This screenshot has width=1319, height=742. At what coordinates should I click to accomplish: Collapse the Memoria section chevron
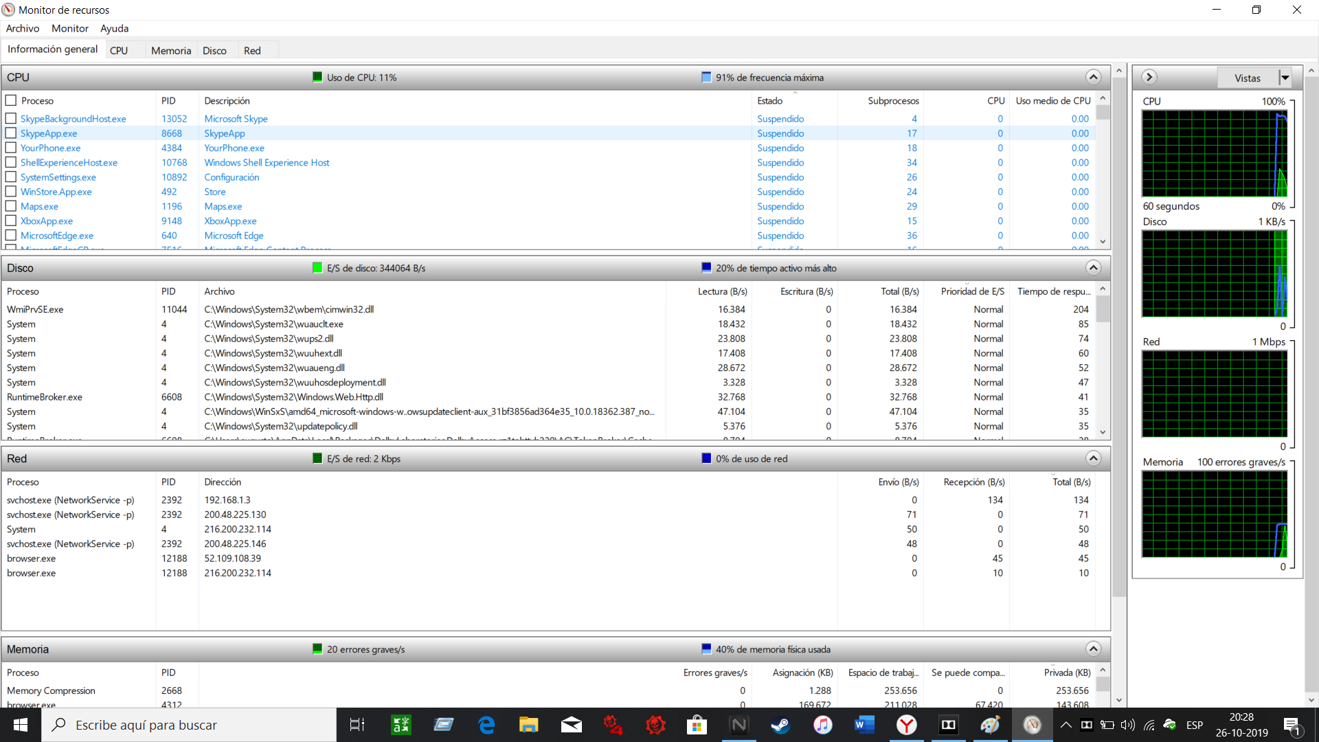[x=1093, y=649]
